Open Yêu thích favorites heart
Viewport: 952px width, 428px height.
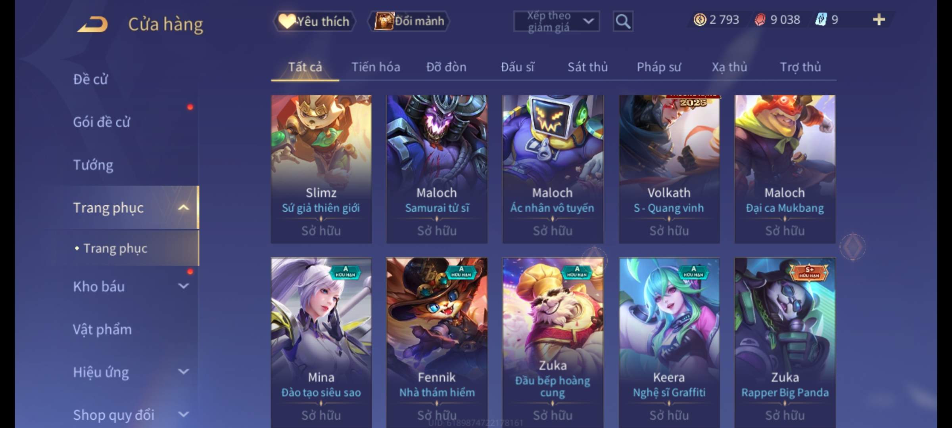(315, 21)
